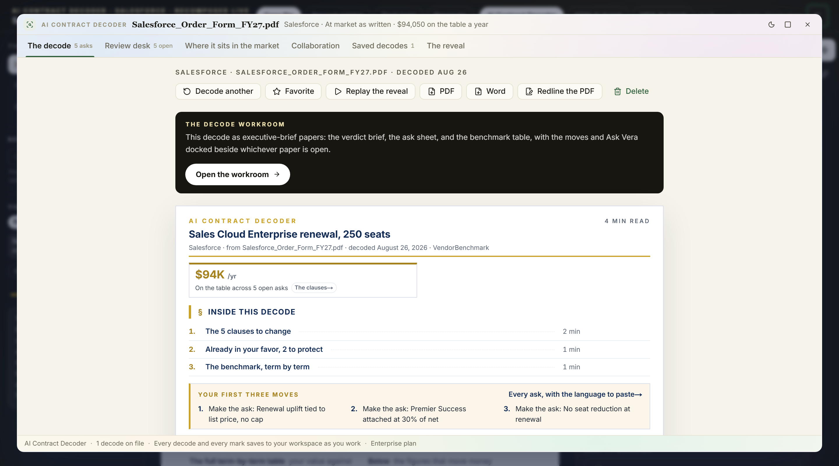This screenshot has height=466, width=839.
Task: Click the Sales Cloud Enterprise renewal heading
Action: tap(289, 234)
